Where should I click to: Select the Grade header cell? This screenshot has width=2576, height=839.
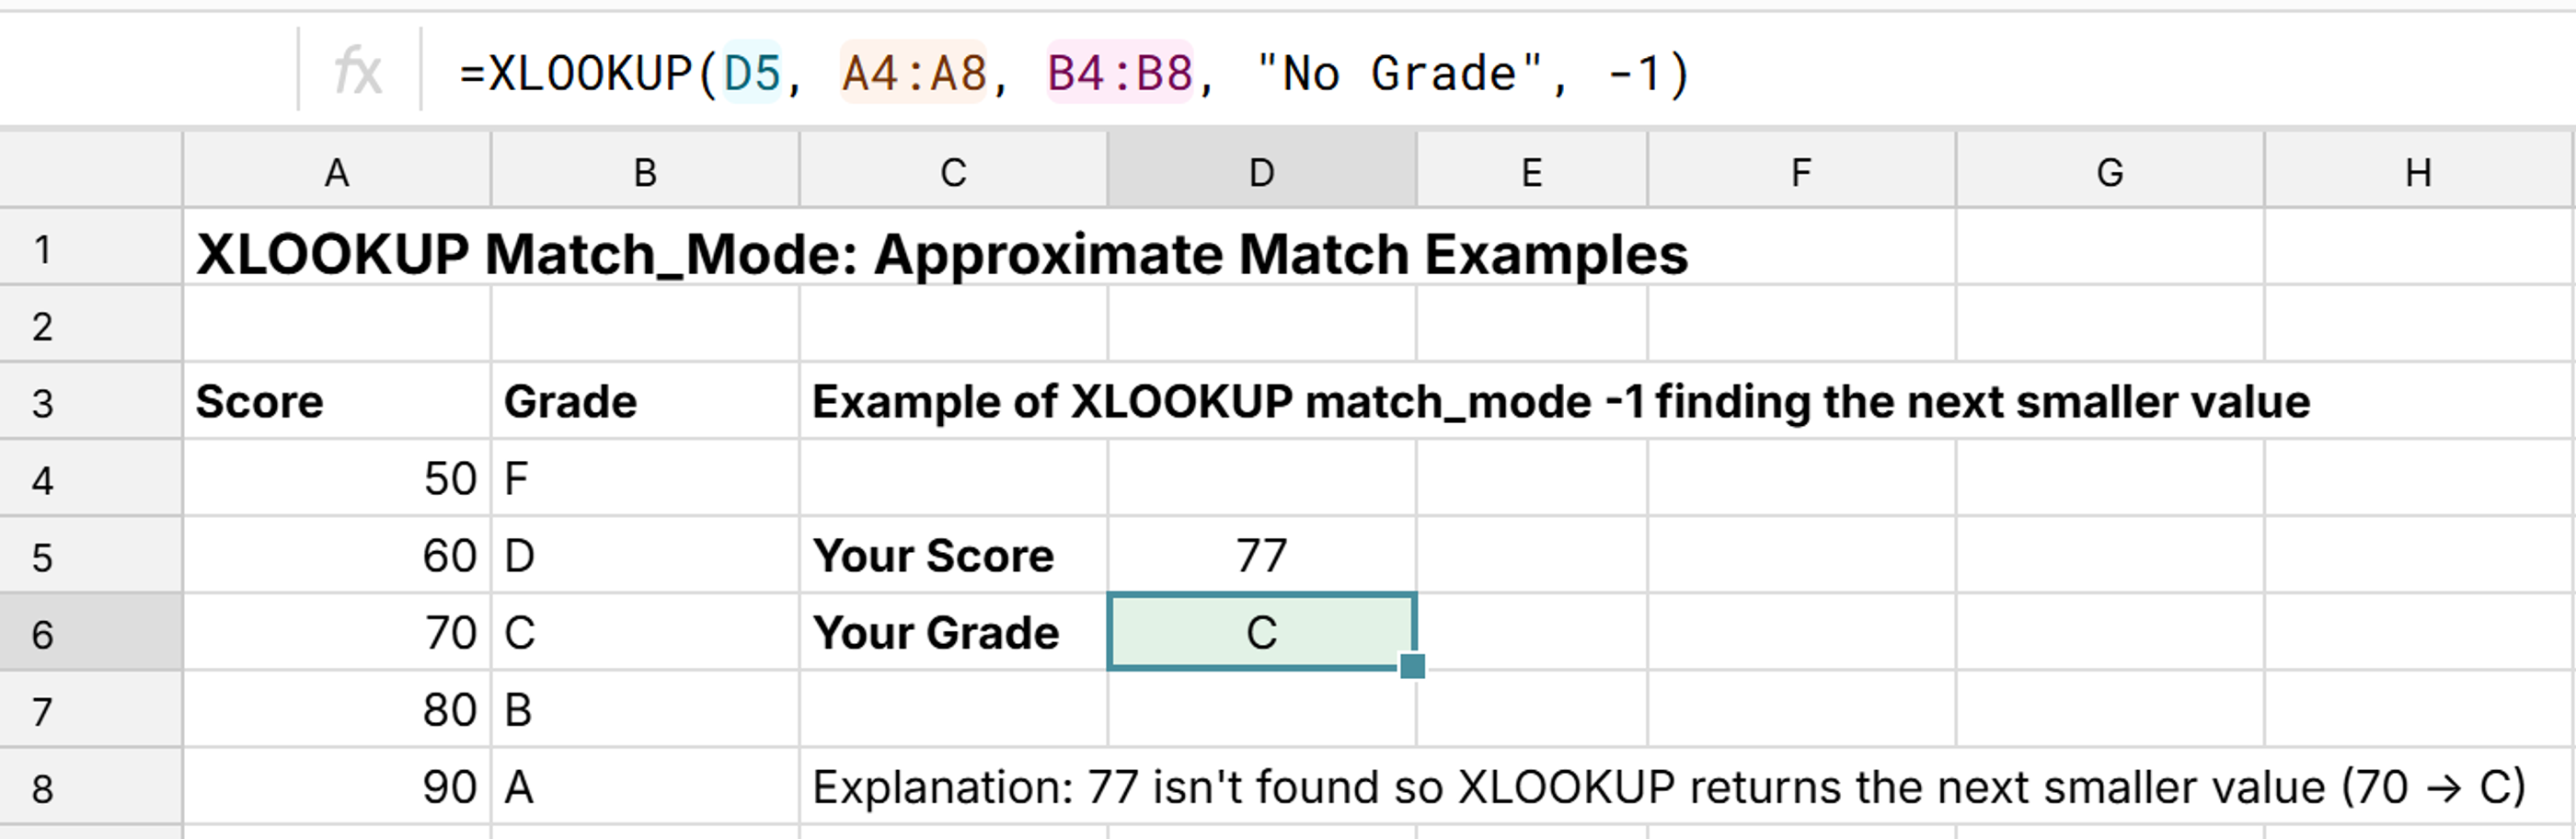pyautogui.click(x=645, y=402)
